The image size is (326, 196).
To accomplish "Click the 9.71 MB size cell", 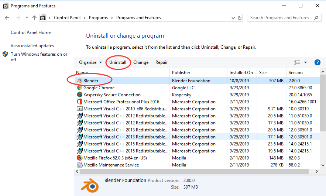I will (x=276, y=109).
